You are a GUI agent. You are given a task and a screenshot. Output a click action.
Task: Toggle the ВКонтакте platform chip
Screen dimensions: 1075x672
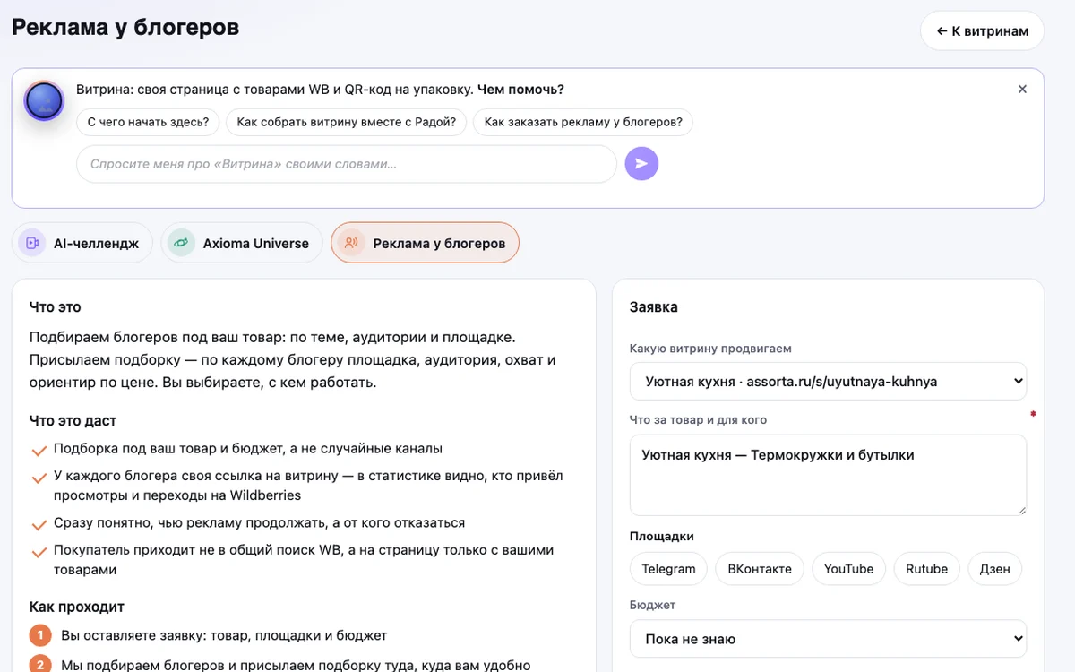[x=760, y=569]
